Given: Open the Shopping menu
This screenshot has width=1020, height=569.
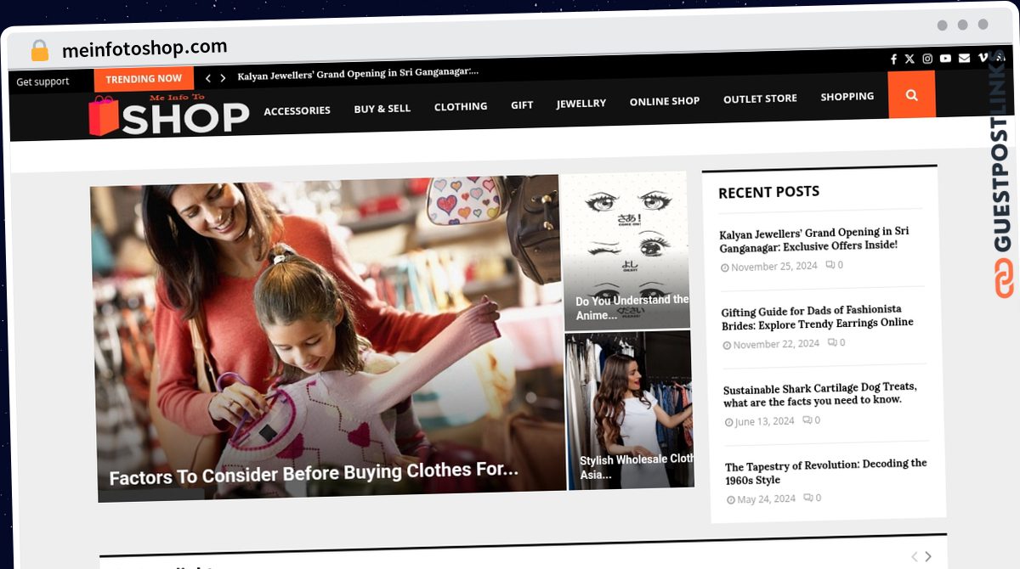Looking at the screenshot, I should tap(847, 97).
